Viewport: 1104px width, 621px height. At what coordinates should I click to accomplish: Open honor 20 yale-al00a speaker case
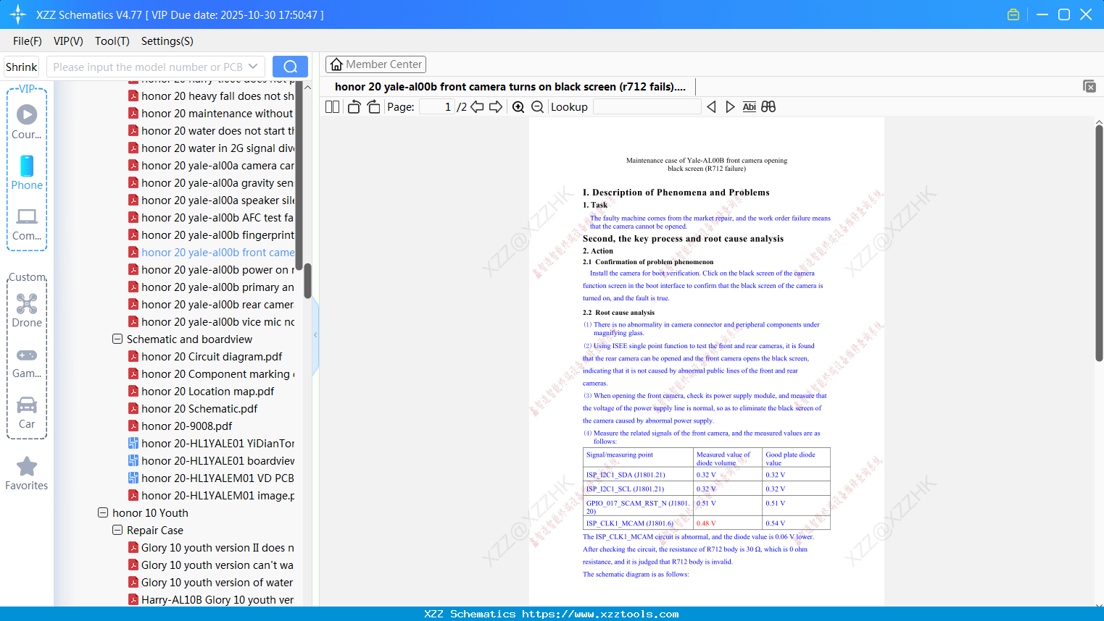(212, 200)
